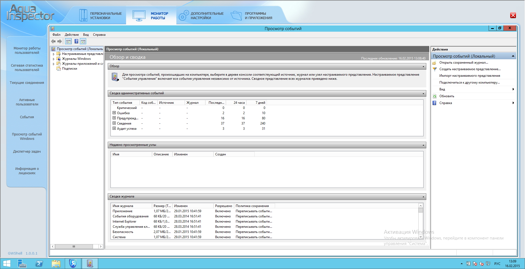This screenshot has width=525, height=269.
Task: Select the Критический event row
Action: tap(189, 108)
